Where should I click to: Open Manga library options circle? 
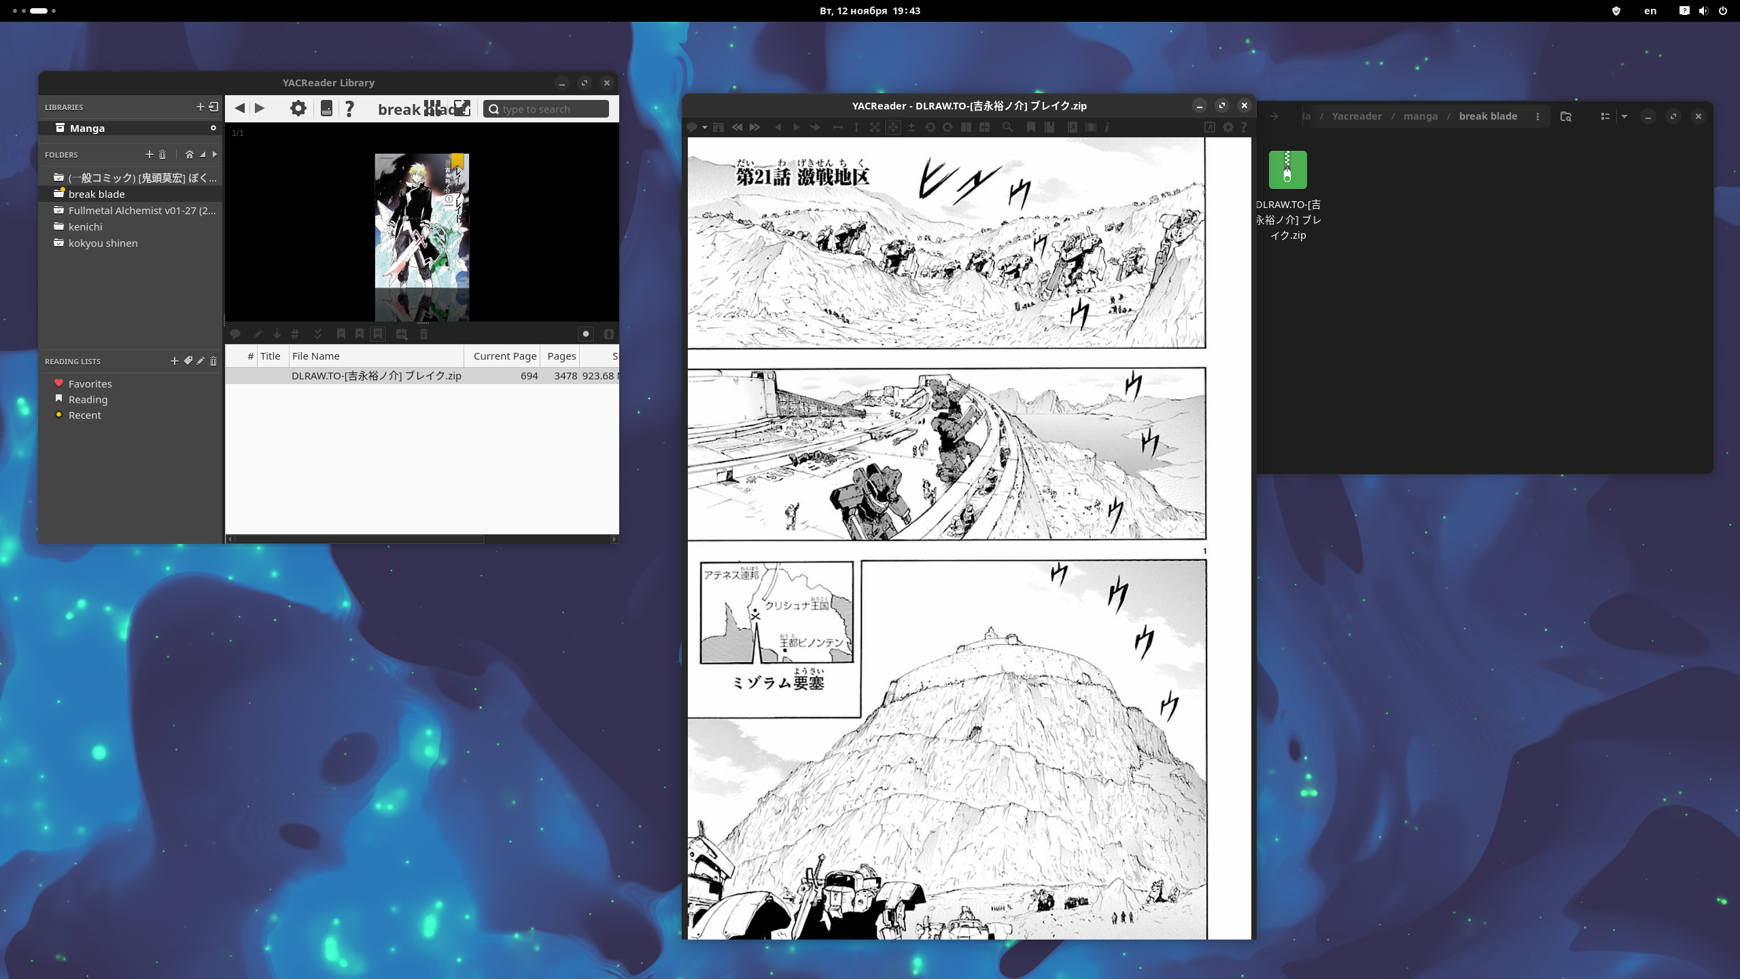[213, 128]
